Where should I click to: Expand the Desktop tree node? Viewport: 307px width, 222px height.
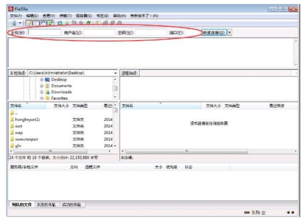(42, 80)
